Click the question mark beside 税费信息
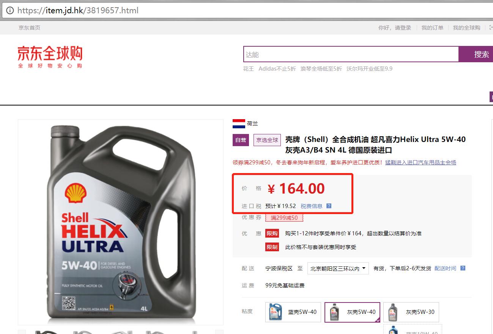This screenshot has height=334, width=493. point(329,206)
